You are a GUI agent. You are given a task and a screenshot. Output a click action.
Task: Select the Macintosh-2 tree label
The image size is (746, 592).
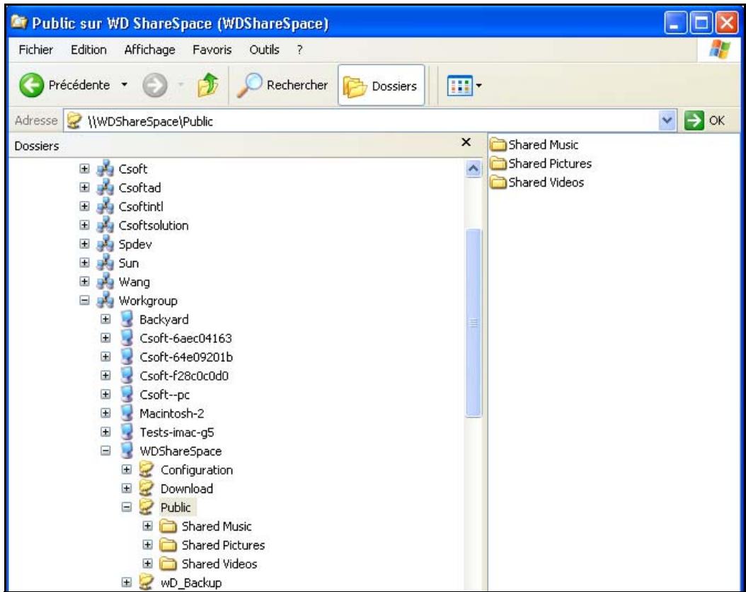[x=172, y=413]
